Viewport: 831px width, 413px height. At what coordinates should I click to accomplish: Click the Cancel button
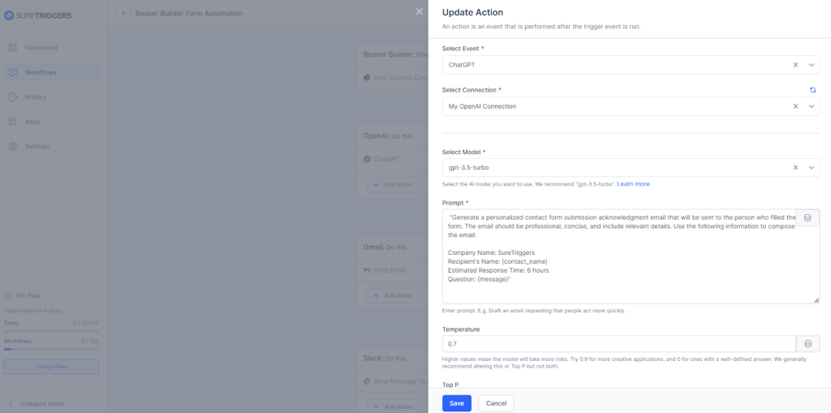(496, 403)
